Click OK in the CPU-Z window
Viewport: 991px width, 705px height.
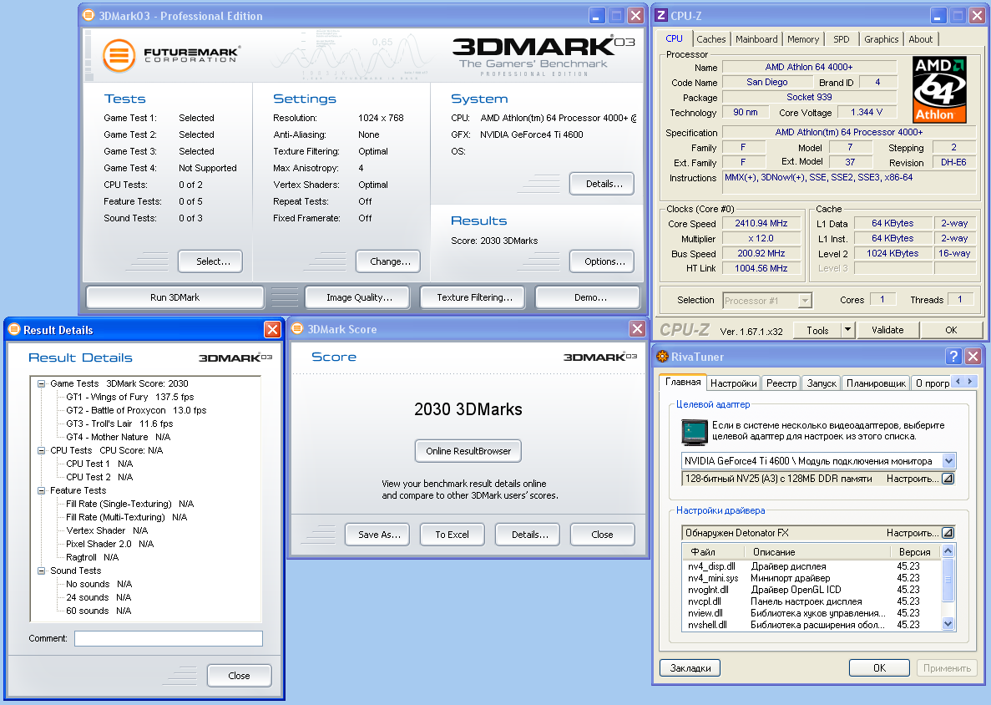point(951,330)
